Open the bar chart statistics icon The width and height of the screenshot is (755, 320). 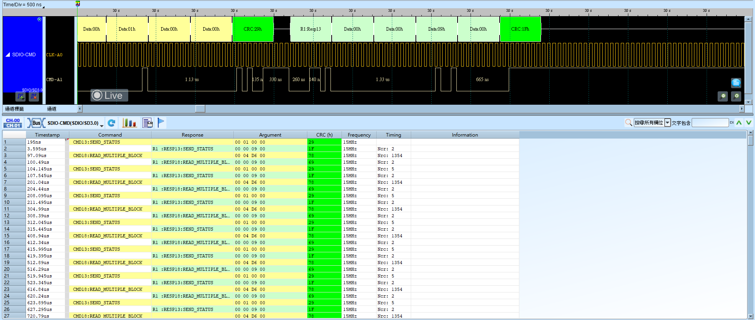(x=129, y=123)
